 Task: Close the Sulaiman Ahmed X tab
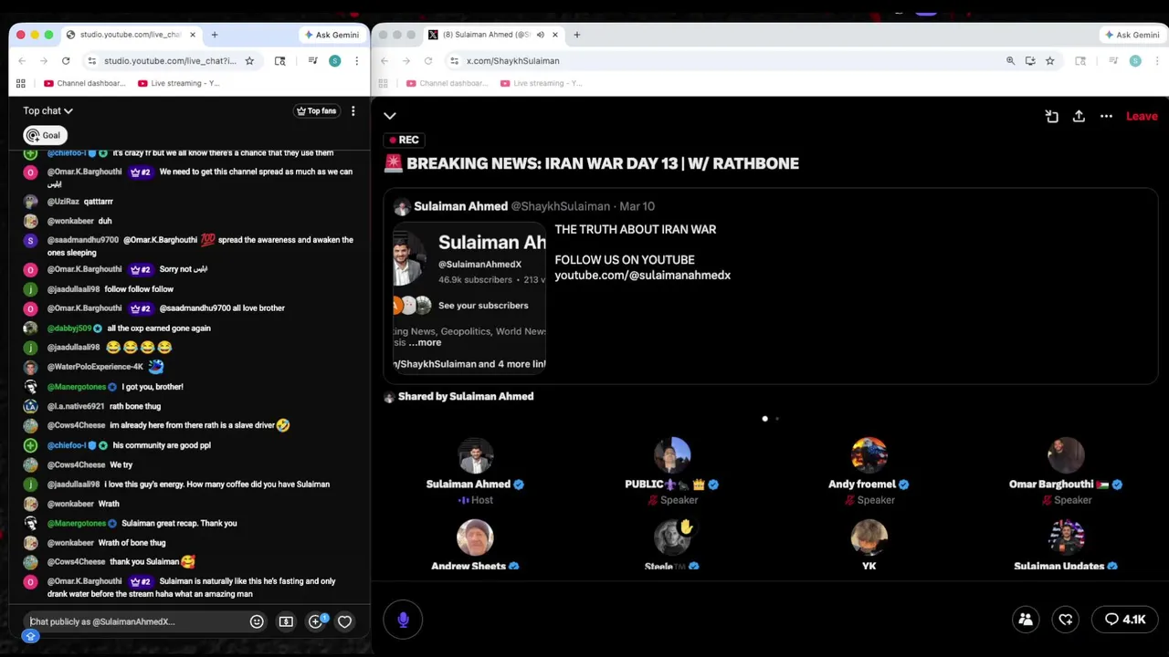(x=554, y=35)
